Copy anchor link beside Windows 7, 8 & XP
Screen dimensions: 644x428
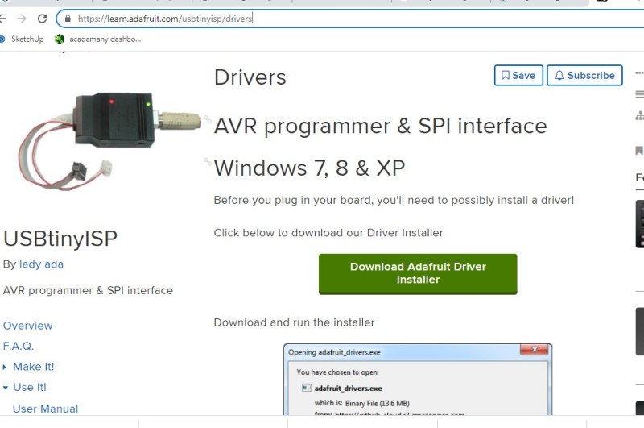click(208, 161)
